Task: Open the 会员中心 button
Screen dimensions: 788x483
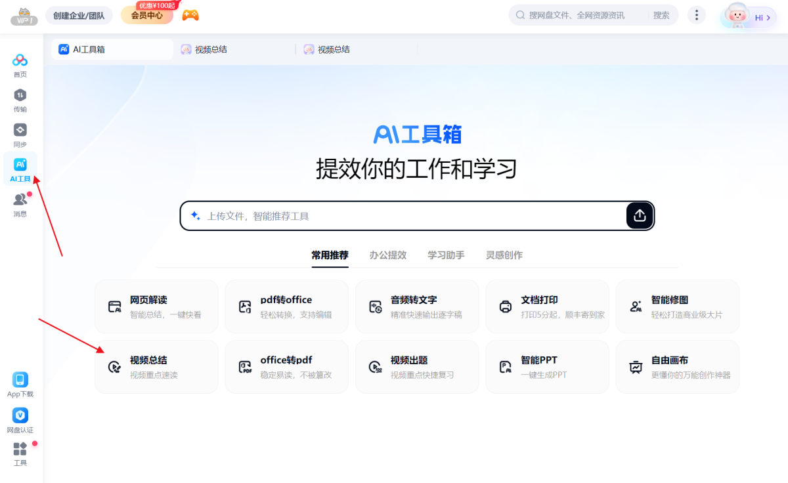Action: pyautogui.click(x=147, y=15)
